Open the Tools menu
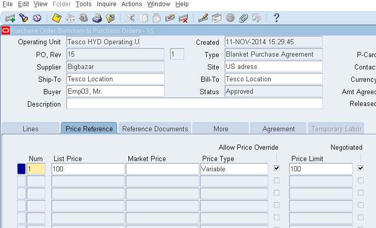The width and height of the screenshot is (376, 228). 83,4
